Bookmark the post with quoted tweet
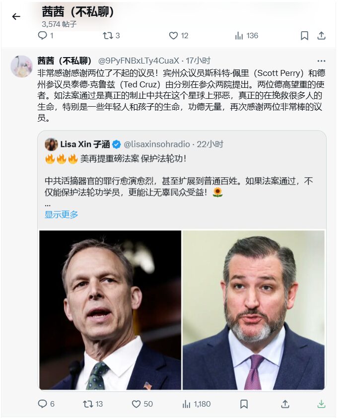This screenshot has height=418, width=345. (x=244, y=404)
